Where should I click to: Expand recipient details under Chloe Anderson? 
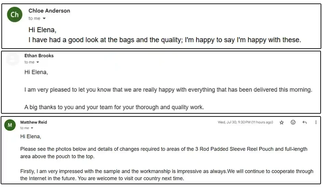[x=44, y=18]
